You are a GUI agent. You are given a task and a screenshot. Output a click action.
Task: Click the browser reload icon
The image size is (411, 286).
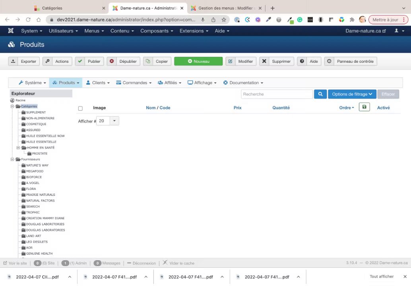pos(28,19)
